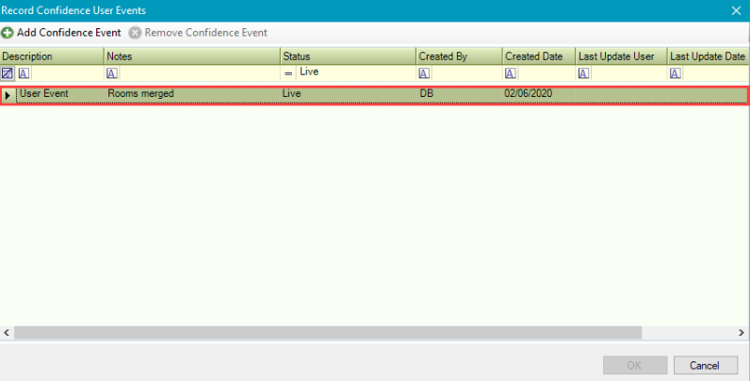Viewport: 750px width, 381px height.
Task: Close the Record Confidence User Events dialog
Action: pos(737,9)
